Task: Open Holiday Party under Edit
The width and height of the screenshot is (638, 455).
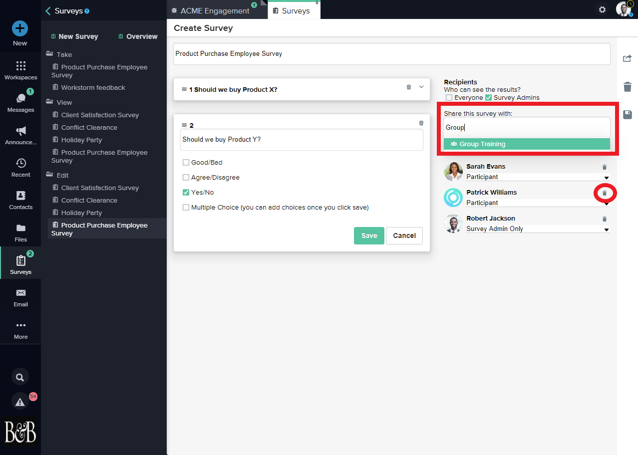Action: pyautogui.click(x=77, y=213)
